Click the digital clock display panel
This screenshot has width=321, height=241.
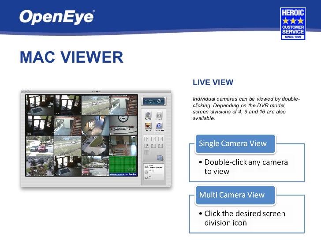pyautogui.click(x=153, y=101)
